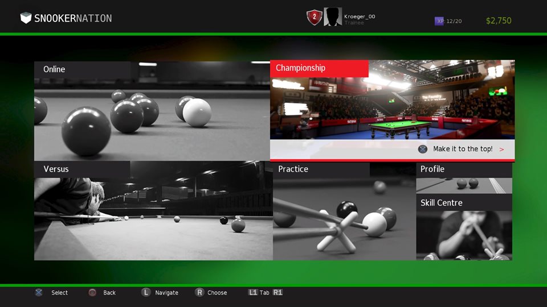Open the player avatar silhouette

(333, 17)
